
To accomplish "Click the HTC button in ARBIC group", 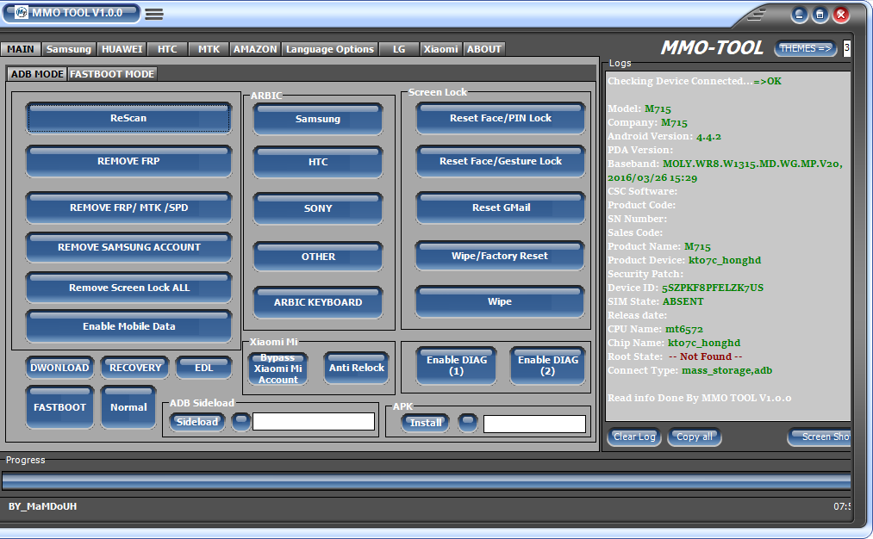I will pos(318,162).
